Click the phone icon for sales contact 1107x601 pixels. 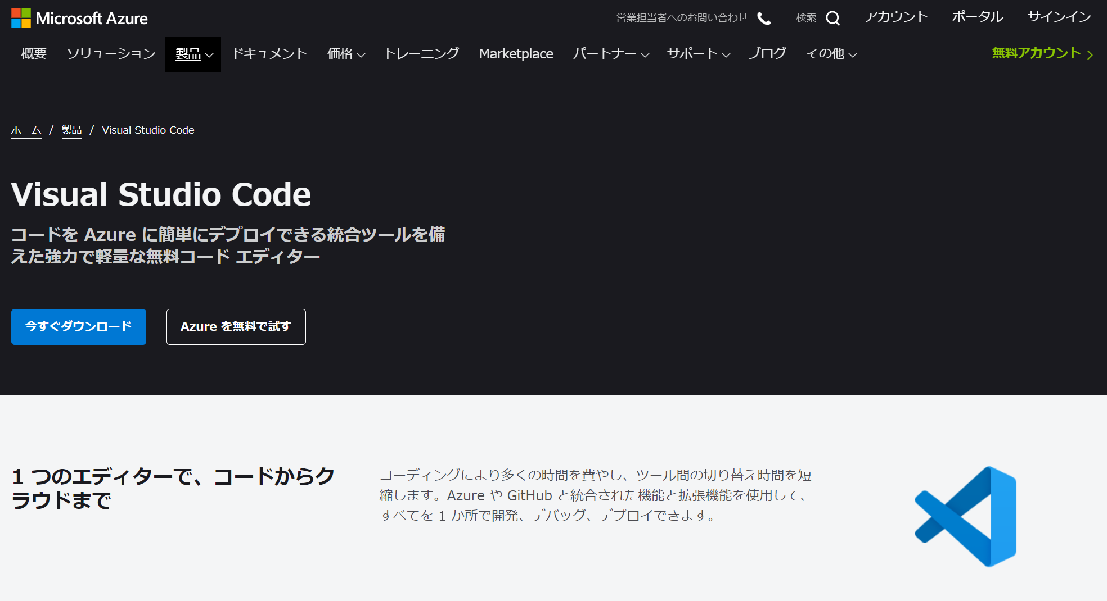point(764,19)
